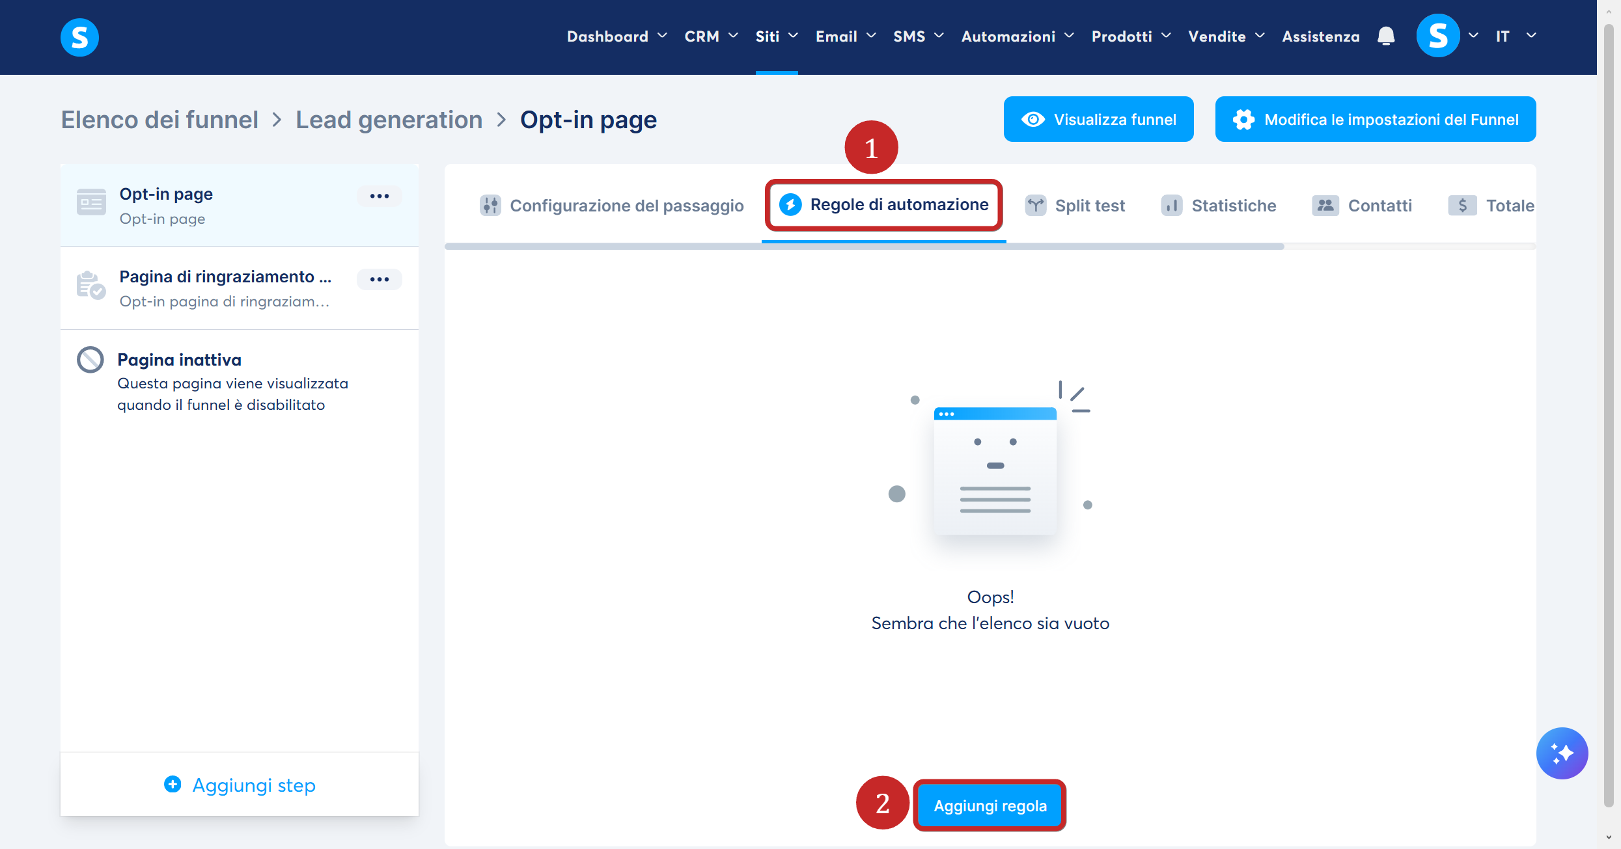Go to Elenco dei funnel breadcrumb

159,120
